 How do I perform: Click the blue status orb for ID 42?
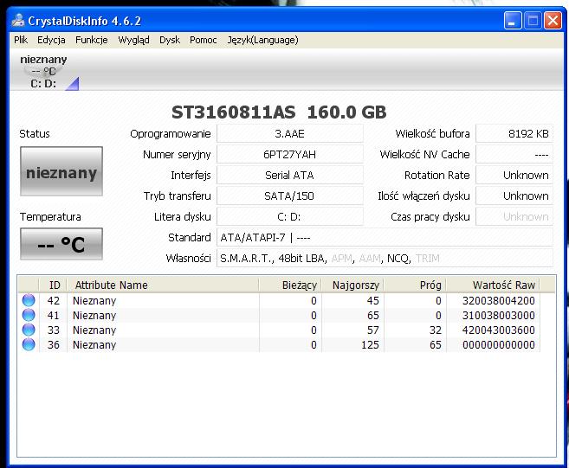click(x=29, y=300)
